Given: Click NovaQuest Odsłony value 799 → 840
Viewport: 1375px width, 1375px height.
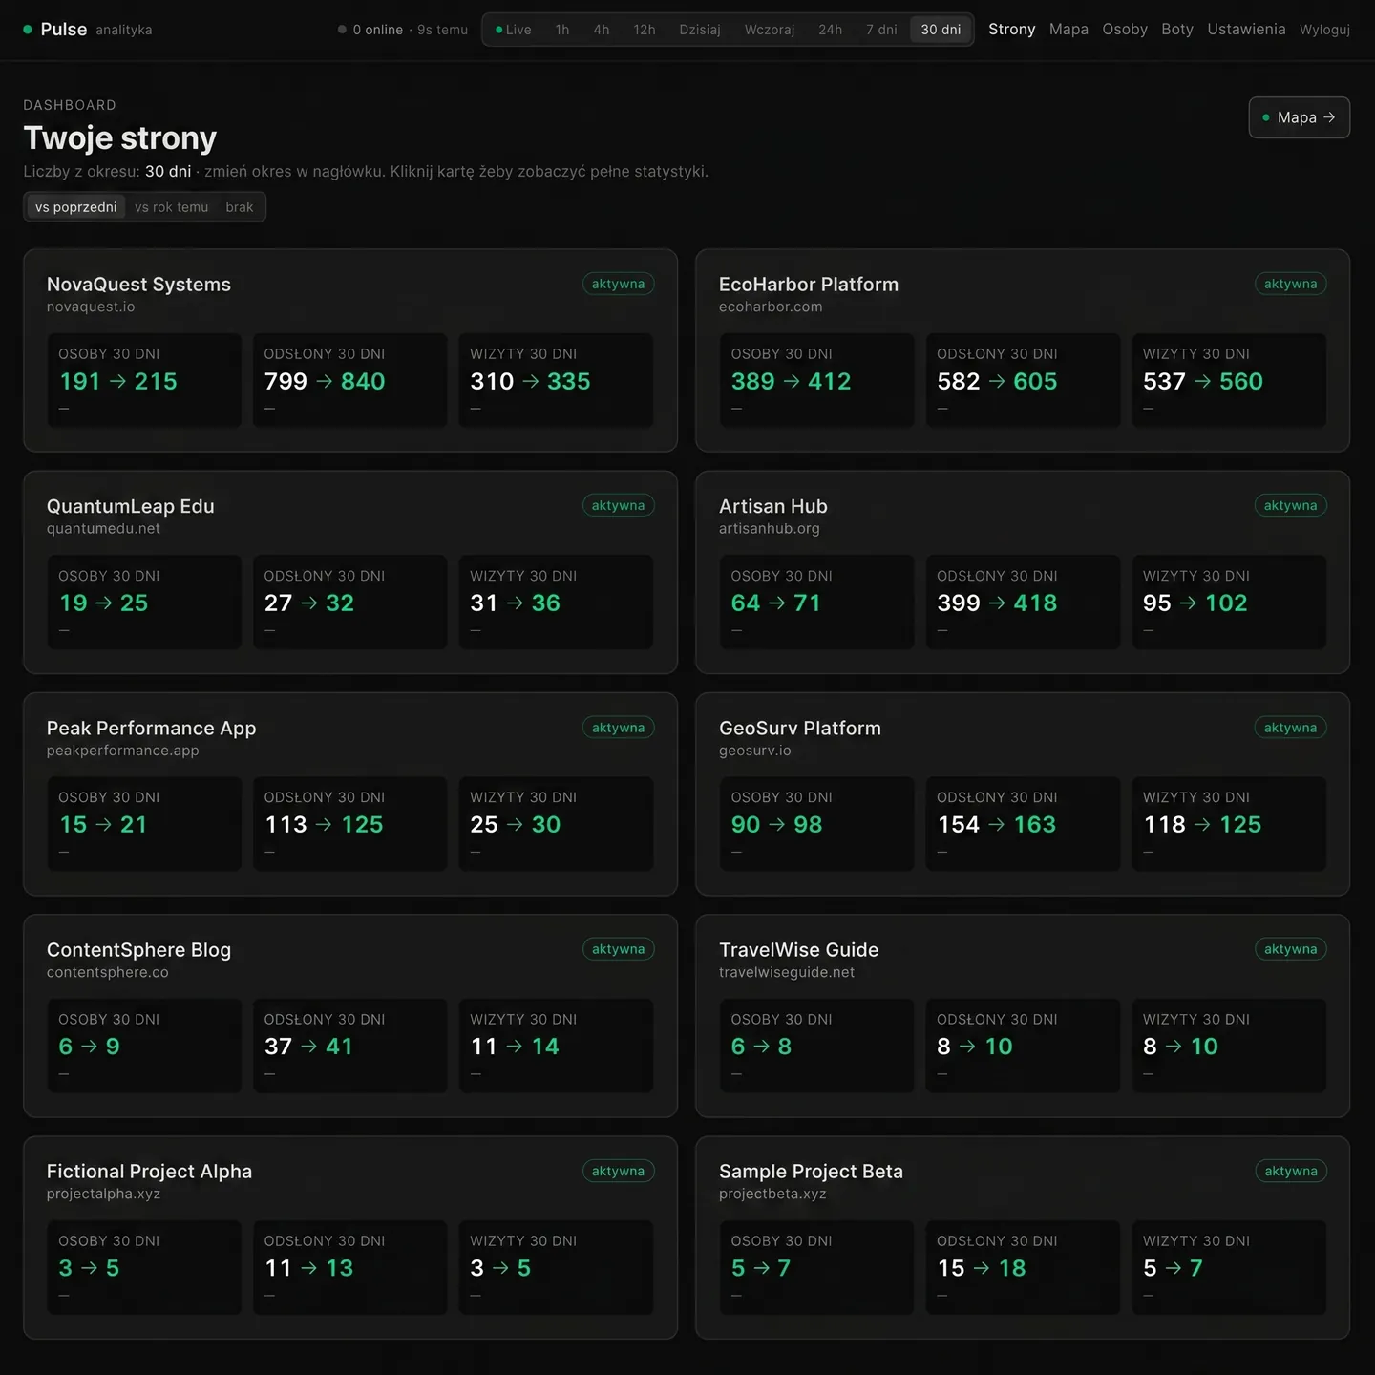Looking at the screenshot, I should 325,381.
